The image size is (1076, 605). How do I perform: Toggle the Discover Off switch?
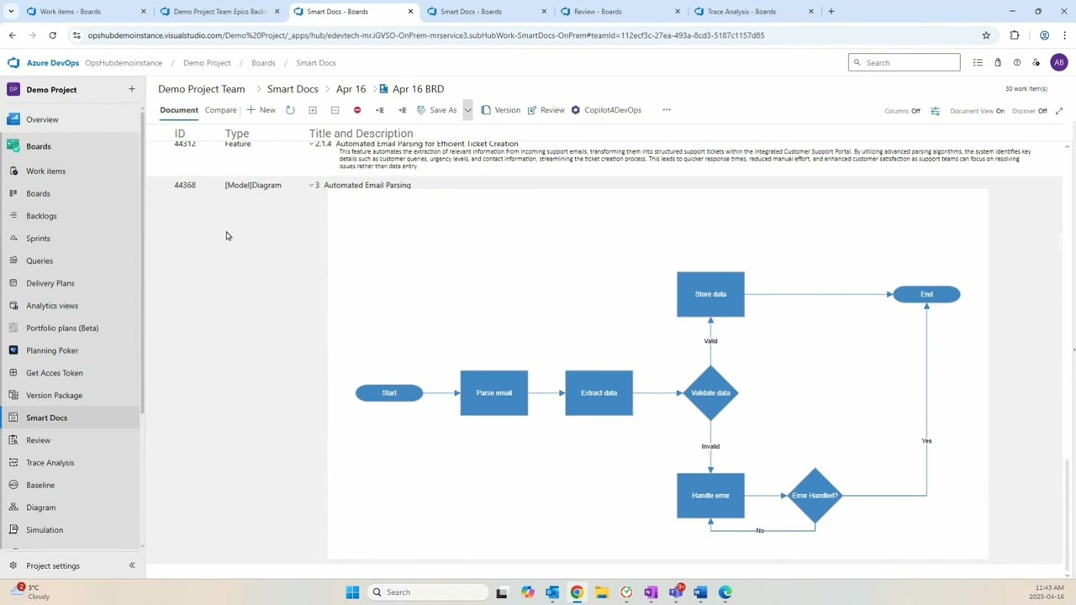(x=1030, y=111)
